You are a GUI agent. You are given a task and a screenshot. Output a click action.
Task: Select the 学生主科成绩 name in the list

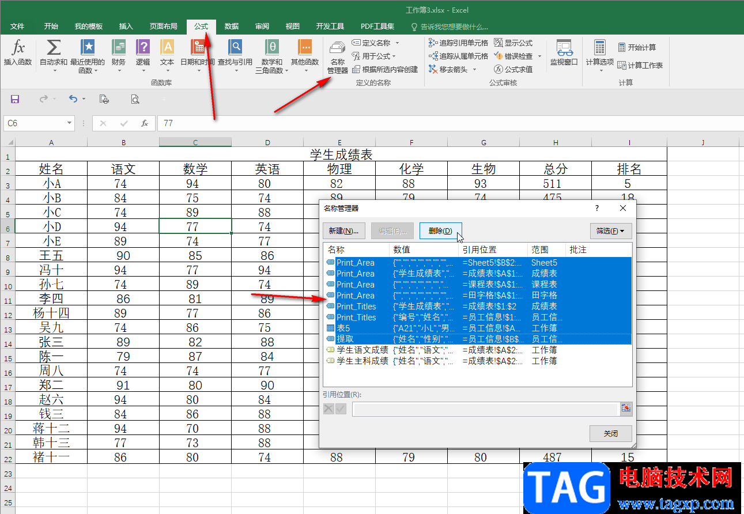(362, 361)
